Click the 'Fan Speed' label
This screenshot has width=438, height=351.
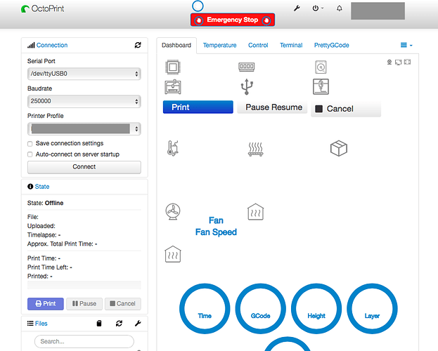click(216, 232)
